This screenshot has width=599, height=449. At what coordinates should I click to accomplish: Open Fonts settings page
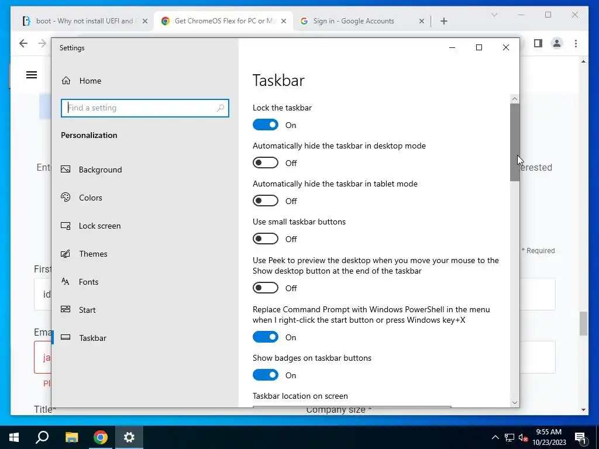coord(80,282)
